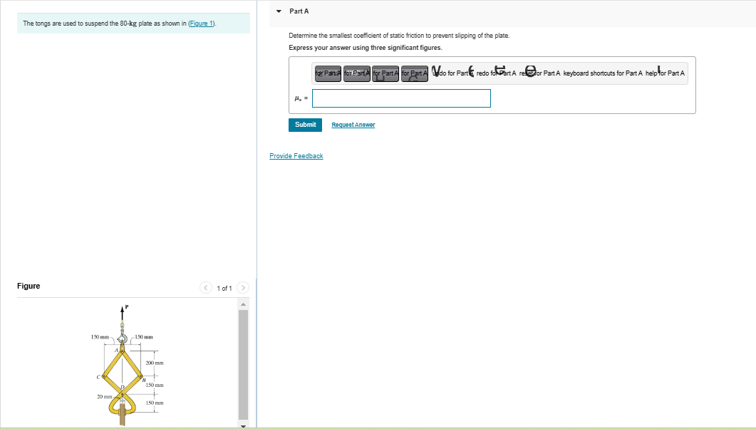Open the Figure 1 link in the problem statement
This screenshot has width=756, height=429.
point(202,23)
